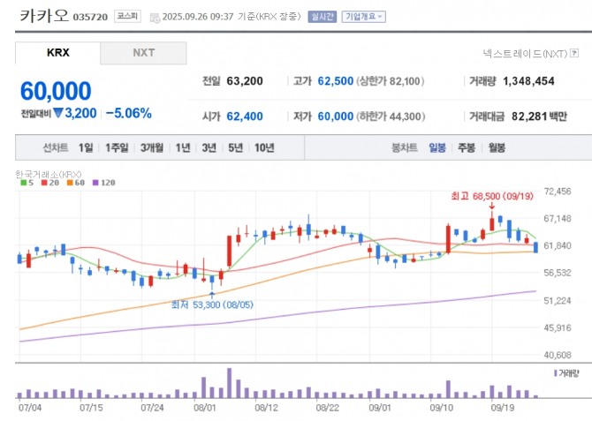Image resolution: width=592 pixels, height=421 pixels.
Task: Click the 시가 value 62,400
Action: click(245, 117)
